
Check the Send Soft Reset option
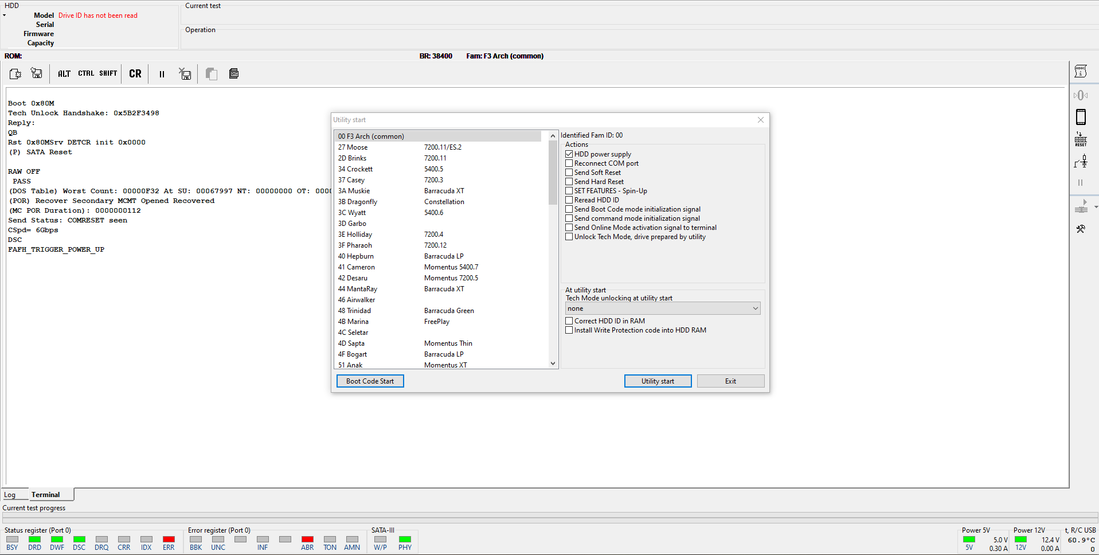(569, 173)
